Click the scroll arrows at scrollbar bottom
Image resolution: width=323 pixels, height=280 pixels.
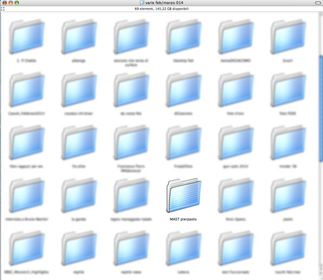pyautogui.click(x=321, y=270)
